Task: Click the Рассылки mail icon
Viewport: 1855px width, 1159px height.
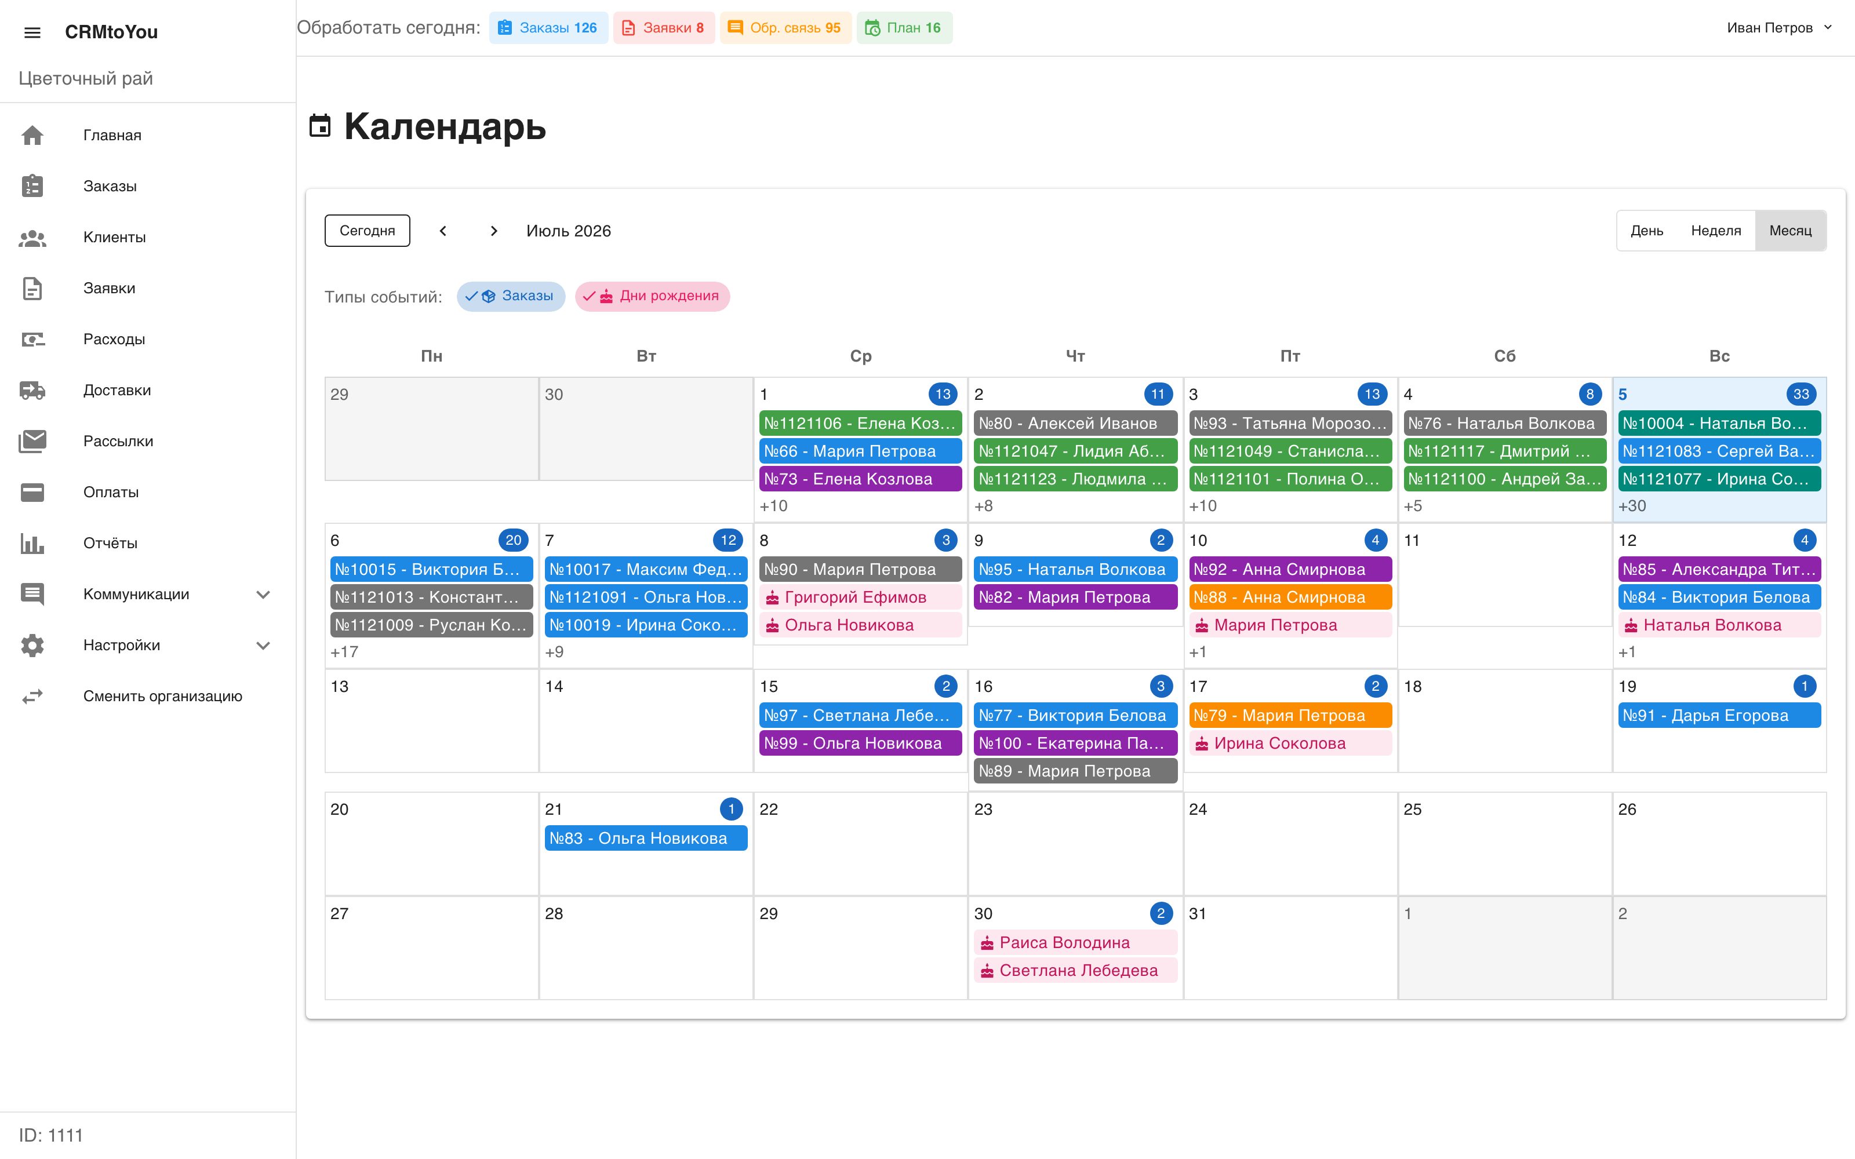Action: point(32,442)
